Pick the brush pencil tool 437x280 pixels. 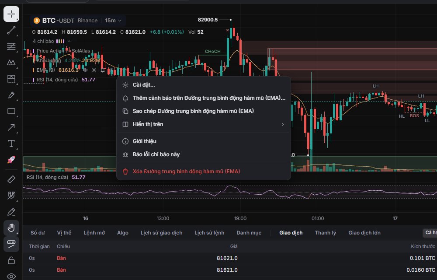[x=11, y=95]
